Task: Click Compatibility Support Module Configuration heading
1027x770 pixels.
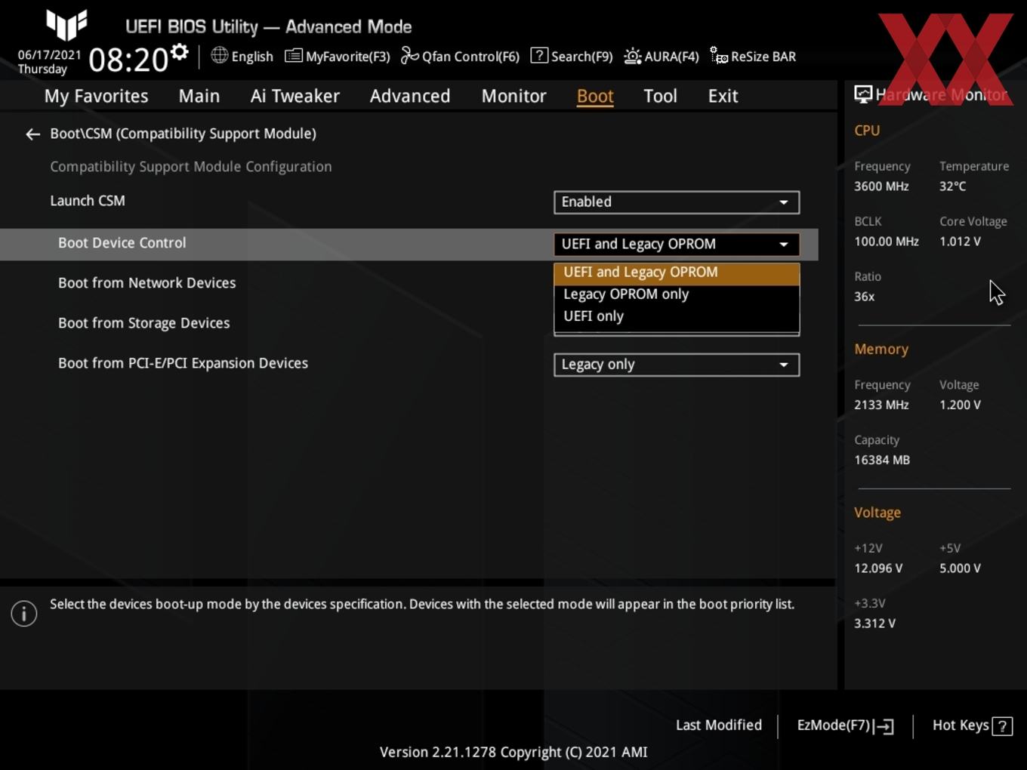Action: pos(191,167)
